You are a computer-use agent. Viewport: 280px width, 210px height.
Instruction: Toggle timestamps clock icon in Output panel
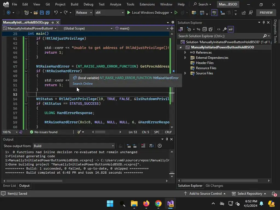(160, 146)
